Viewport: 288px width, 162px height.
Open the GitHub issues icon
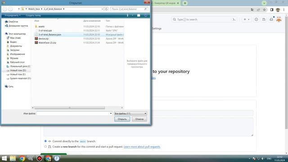pos(256,19)
